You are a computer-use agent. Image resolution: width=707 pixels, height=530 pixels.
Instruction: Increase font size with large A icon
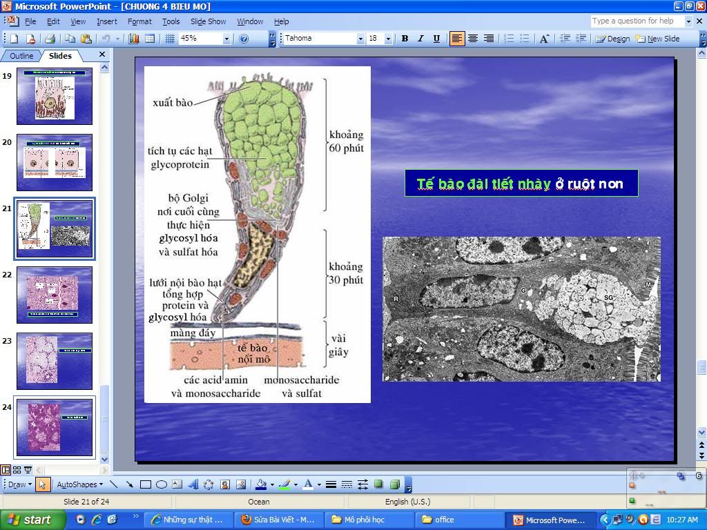544,39
